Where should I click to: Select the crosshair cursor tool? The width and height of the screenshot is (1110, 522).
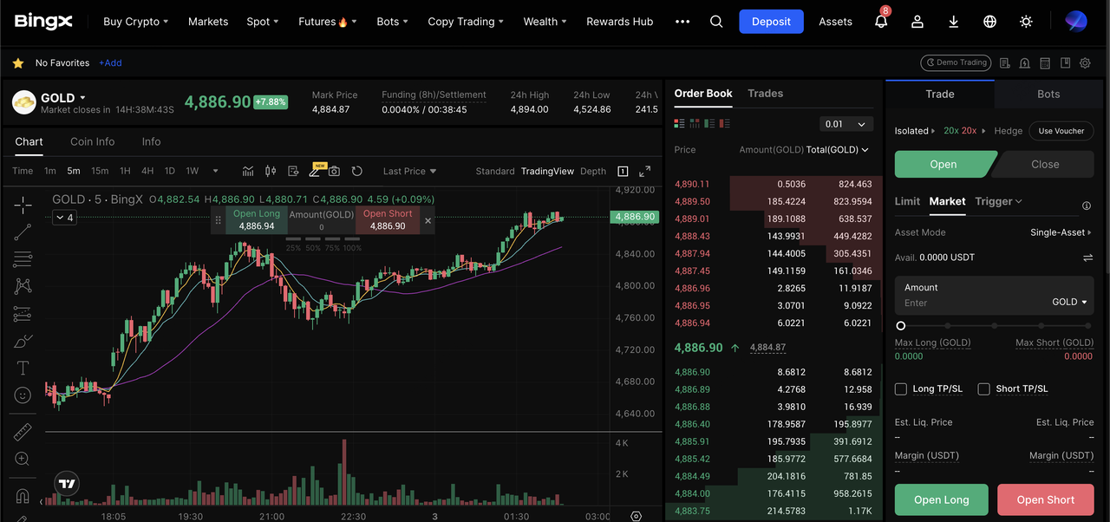(23, 205)
